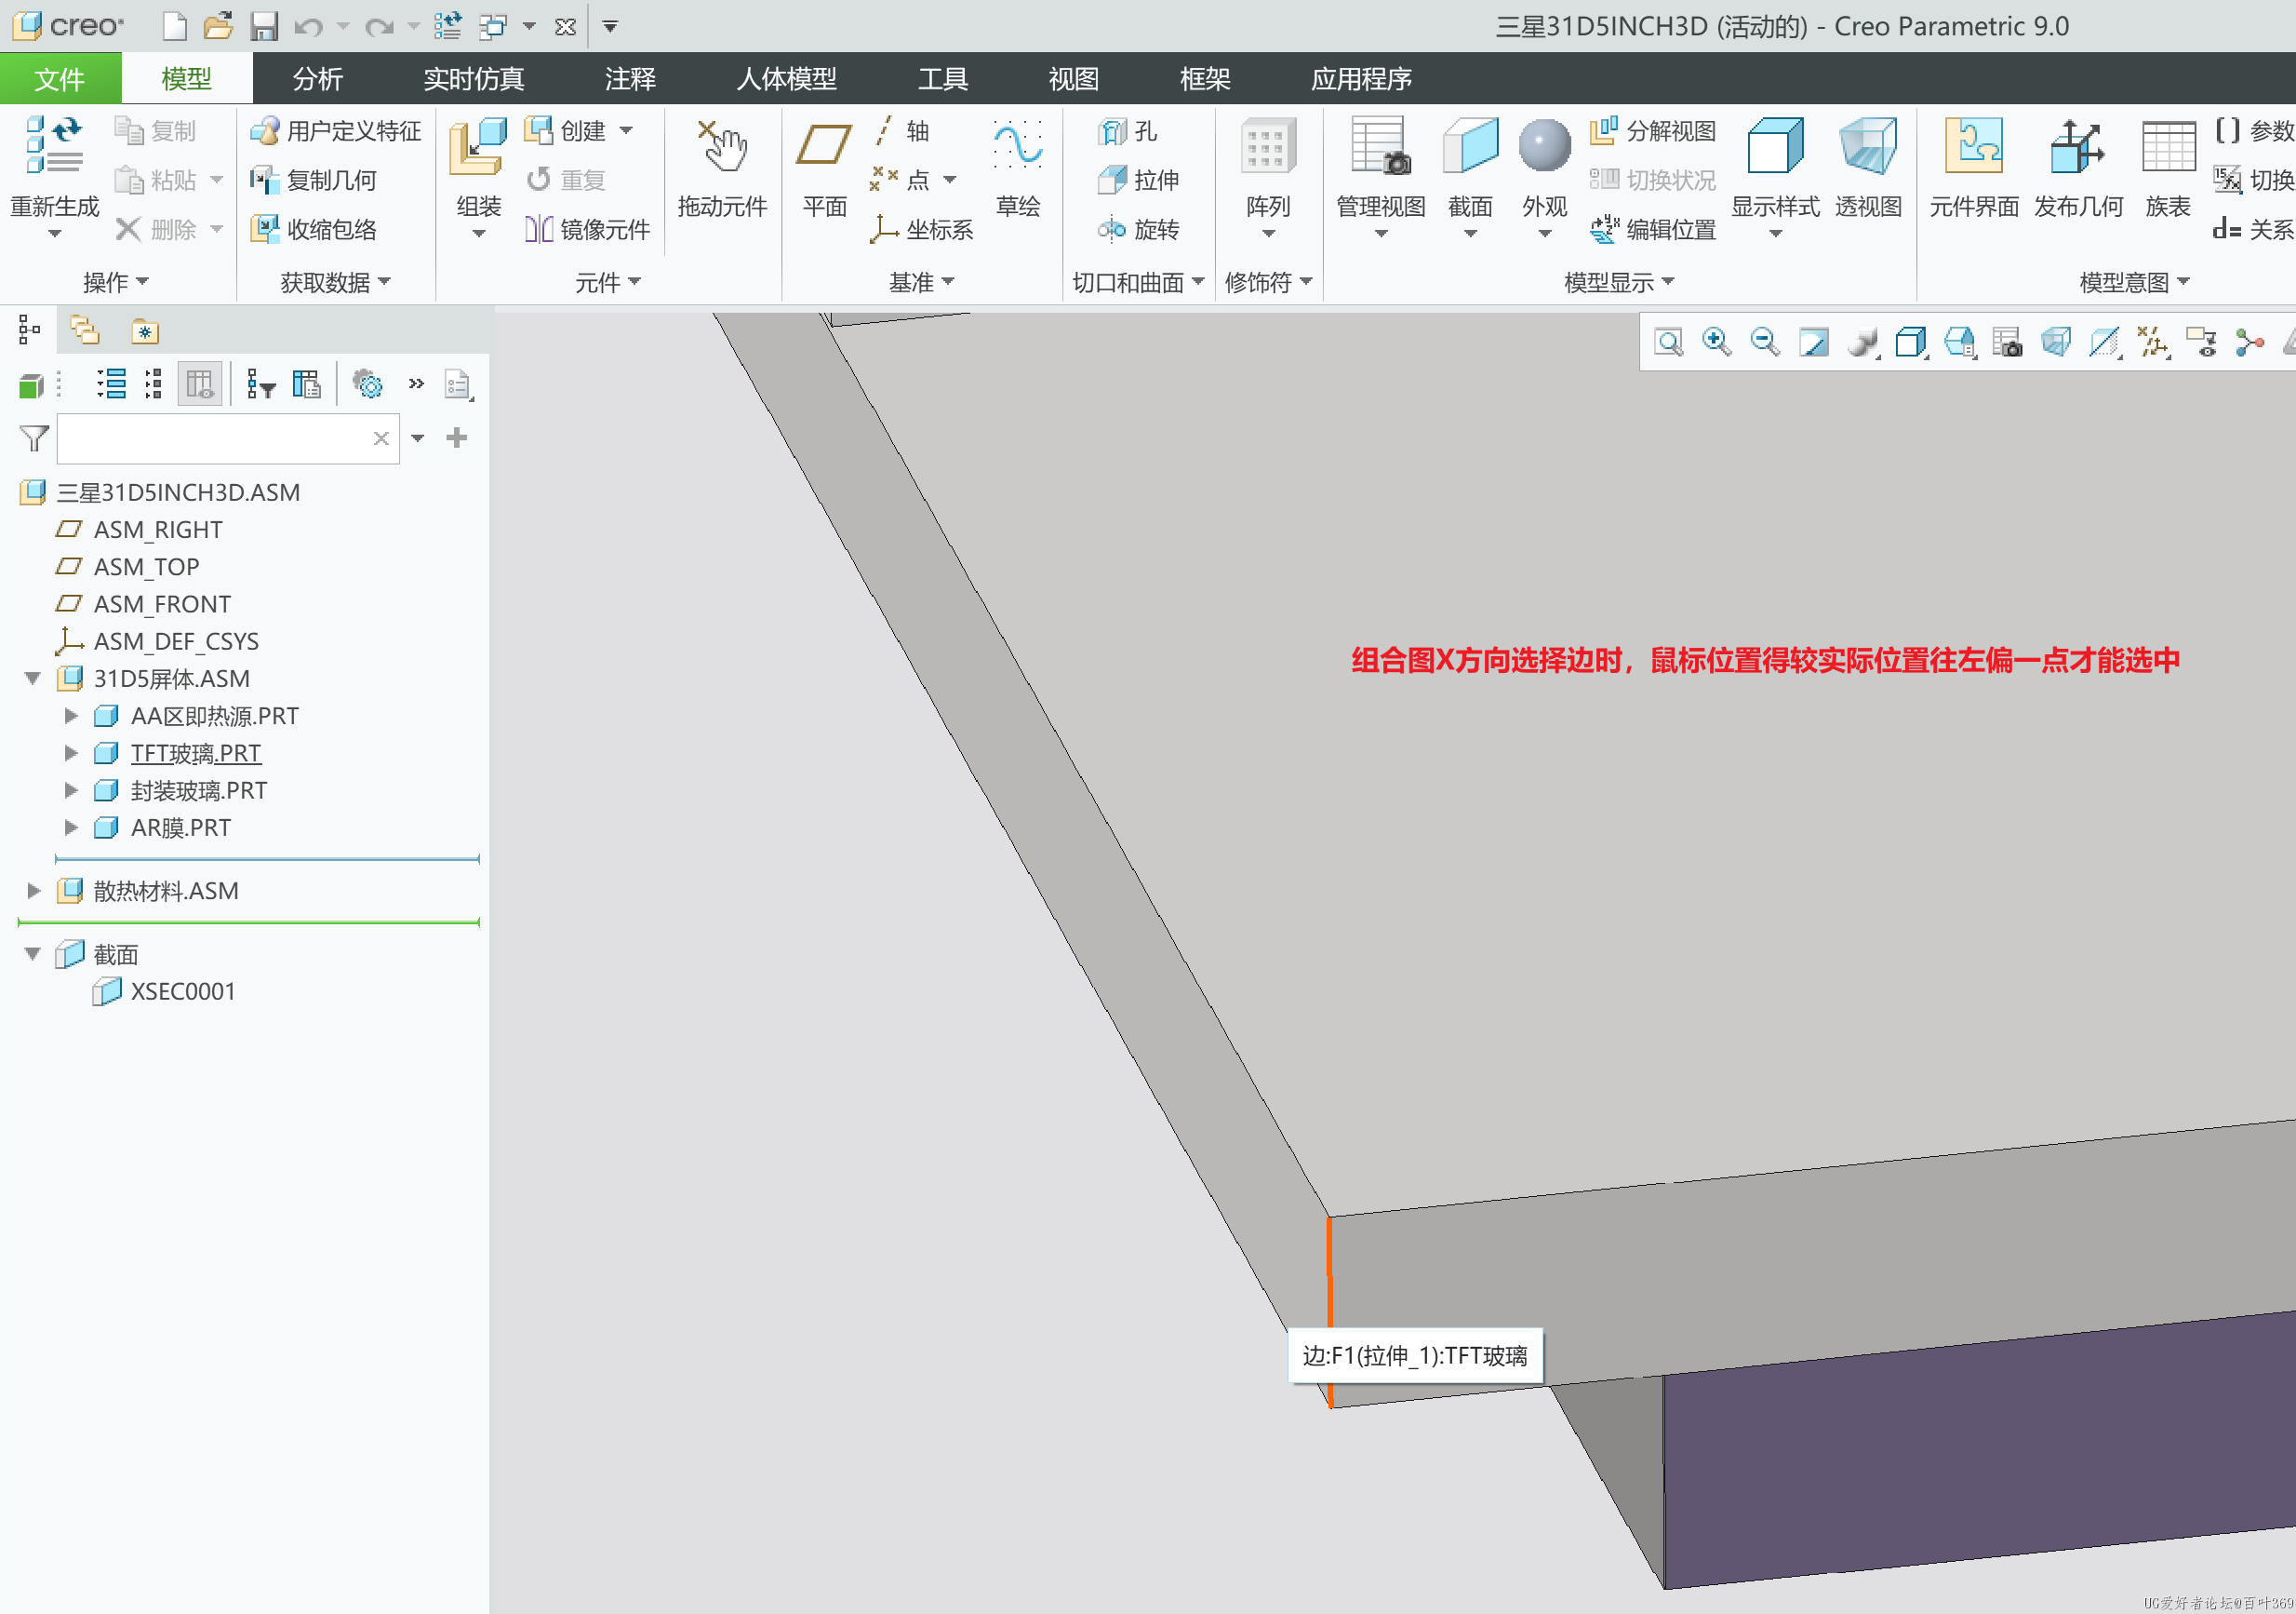Click Refit view icon in graphics toolbar
Viewport: 2296px width, 1614px height.
click(1668, 343)
